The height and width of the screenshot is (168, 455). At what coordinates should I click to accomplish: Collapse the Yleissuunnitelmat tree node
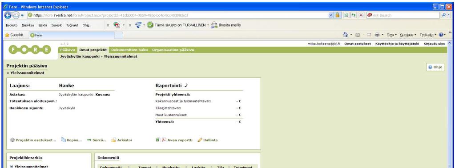click(12, 167)
